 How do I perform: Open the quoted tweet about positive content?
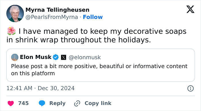click(100, 65)
